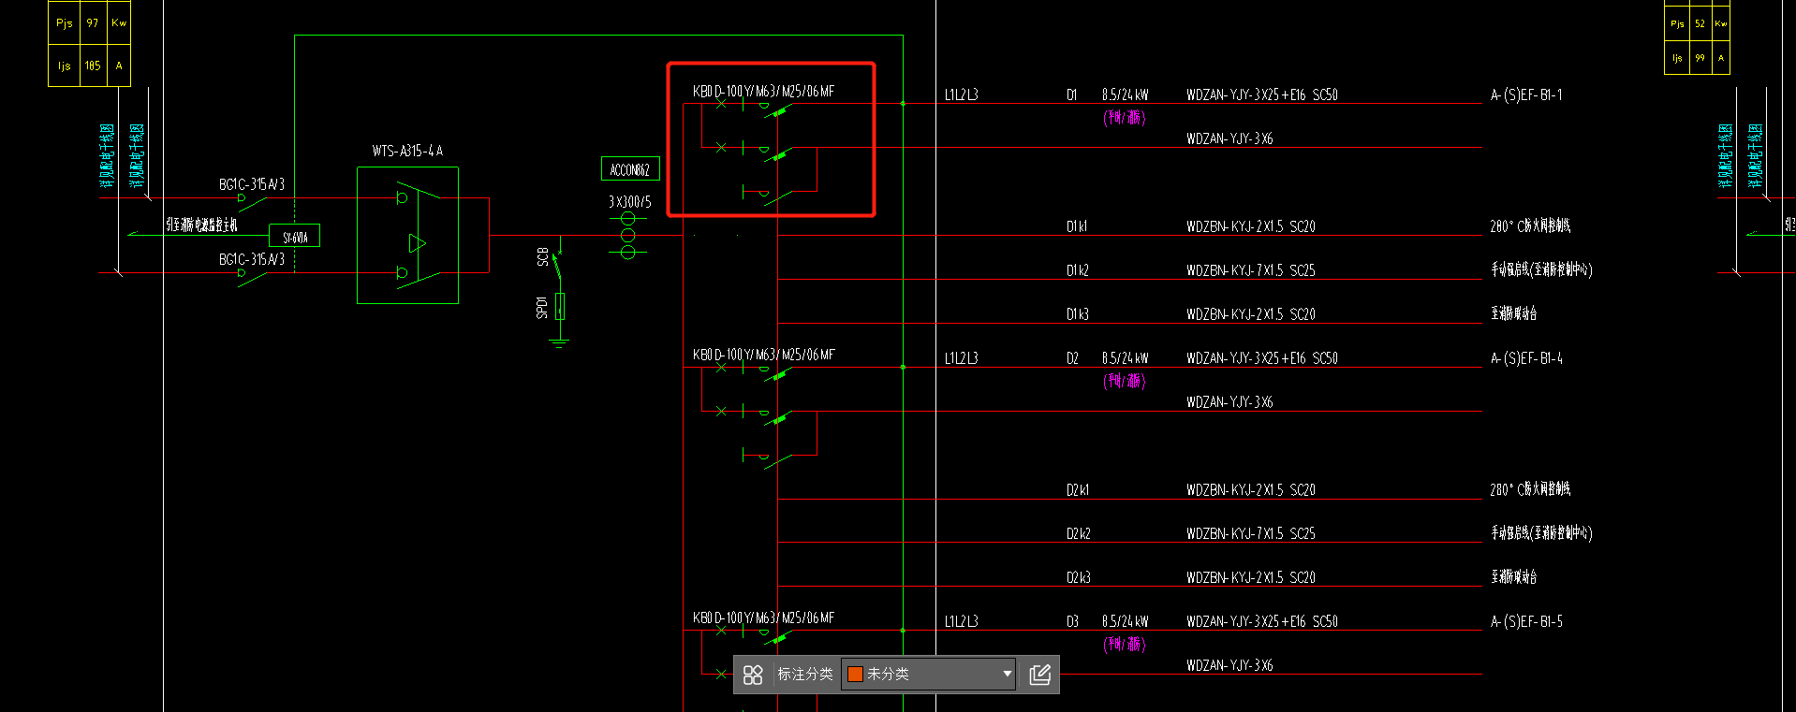Select the SPD1 surge protector symbol
1796x712 pixels.
[560, 306]
